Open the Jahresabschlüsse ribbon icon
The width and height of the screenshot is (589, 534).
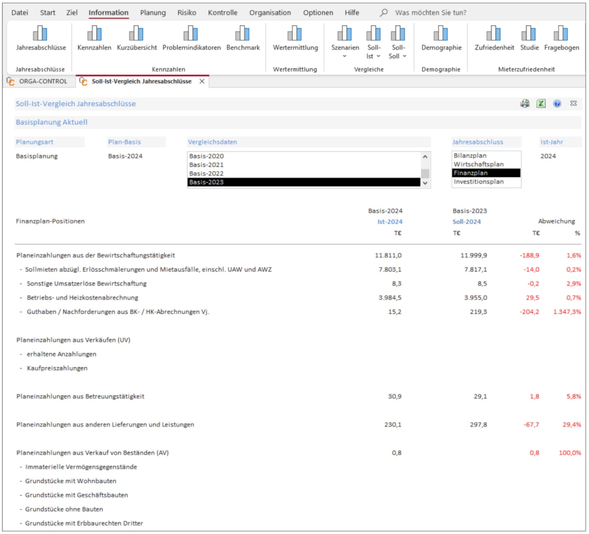41,34
